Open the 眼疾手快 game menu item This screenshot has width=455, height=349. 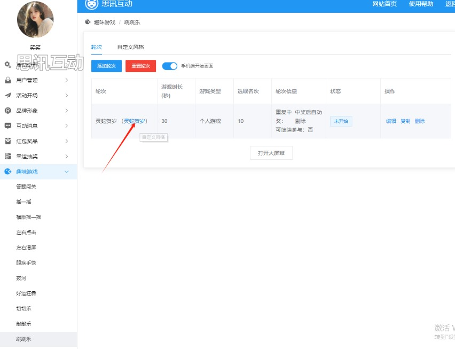[26, 263]
